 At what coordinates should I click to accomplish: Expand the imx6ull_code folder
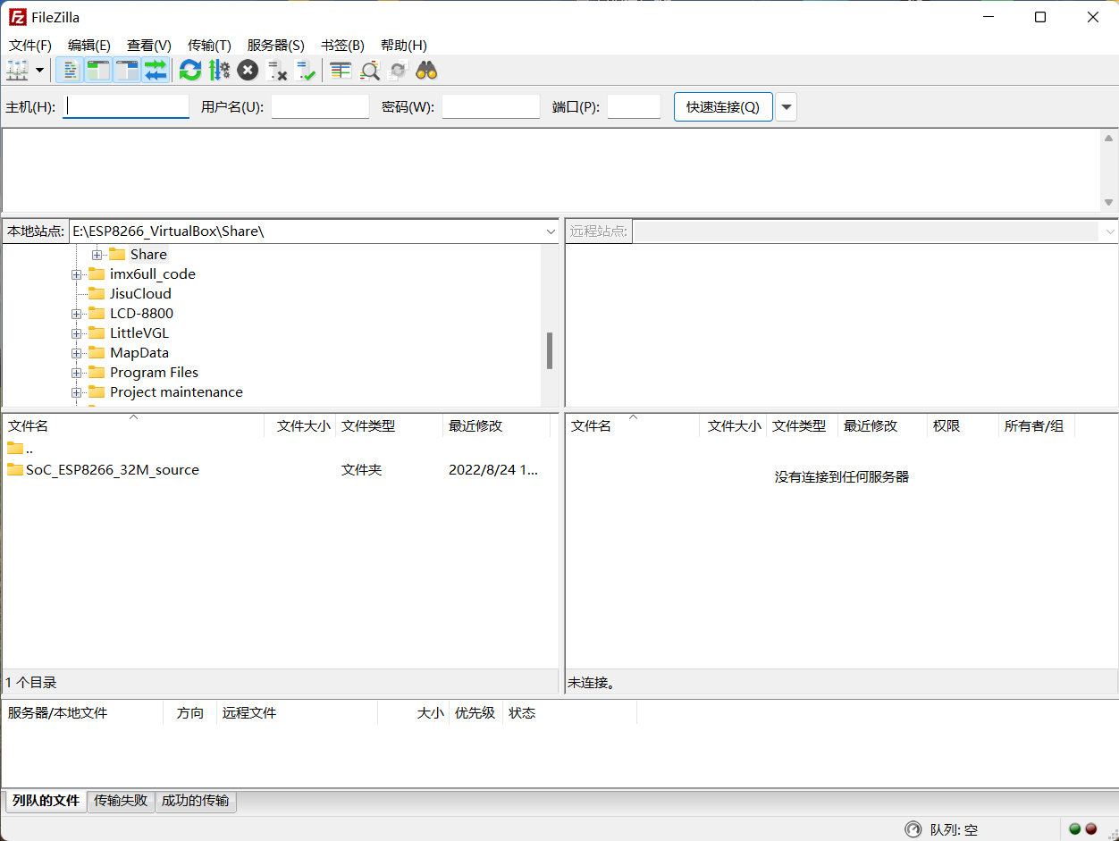click(77, 274)
